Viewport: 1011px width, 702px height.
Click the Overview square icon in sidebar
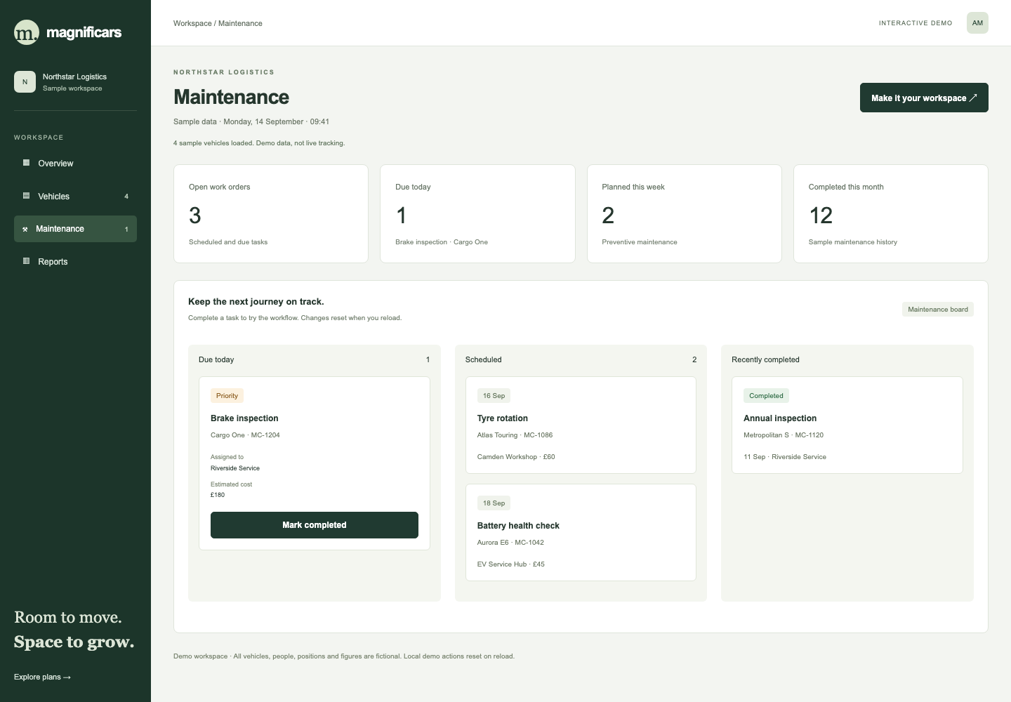click(x=26, y=163)
